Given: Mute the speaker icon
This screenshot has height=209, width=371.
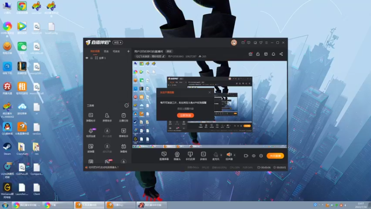Looking at the screenshot, I should point(229,155).
